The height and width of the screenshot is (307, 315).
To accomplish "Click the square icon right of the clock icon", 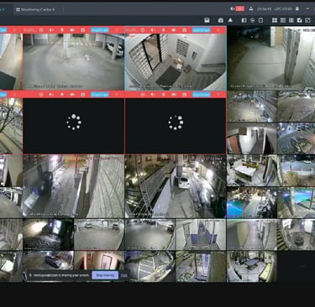I will pyautogui.click(x=260, y=20).
